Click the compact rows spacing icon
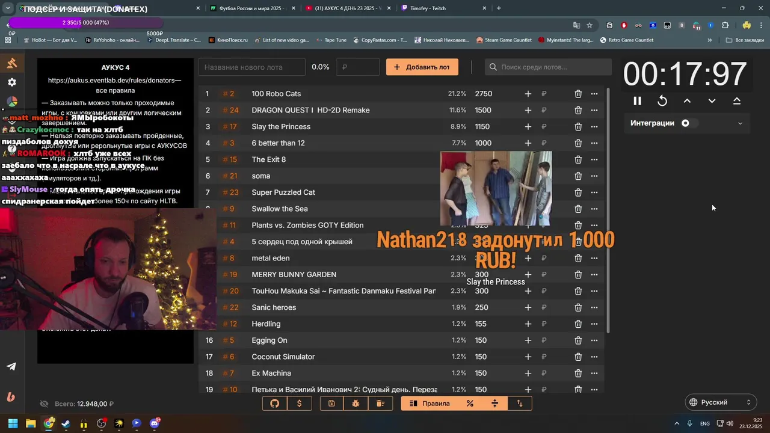 coord(495,404)
